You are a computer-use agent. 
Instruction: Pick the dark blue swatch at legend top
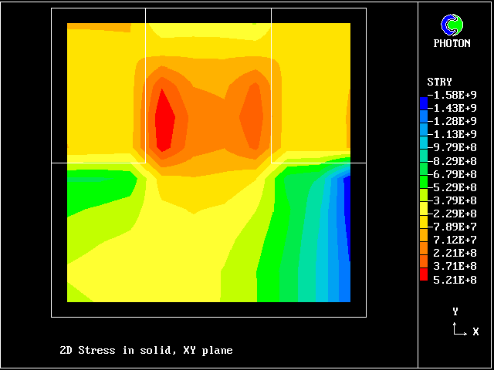click(423, 102)
